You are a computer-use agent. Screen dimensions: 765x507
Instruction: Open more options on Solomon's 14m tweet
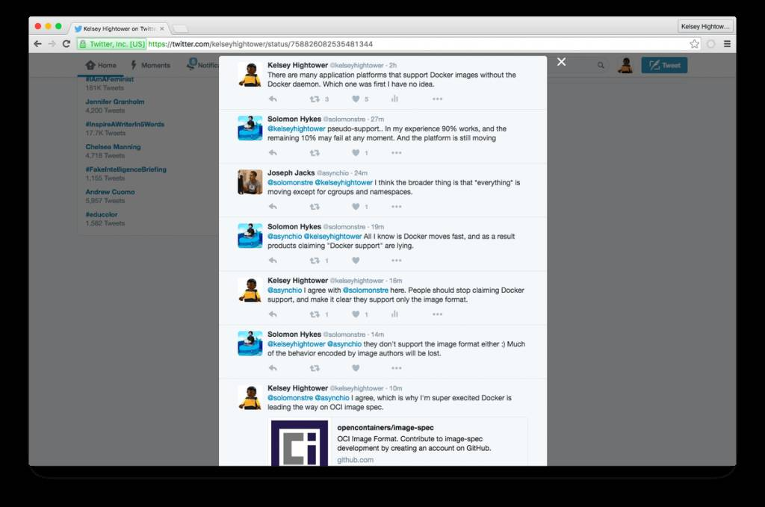click(396, 368)
